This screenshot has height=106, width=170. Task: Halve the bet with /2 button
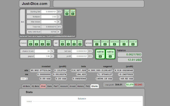pyautogui.click(x=68, y=43)
